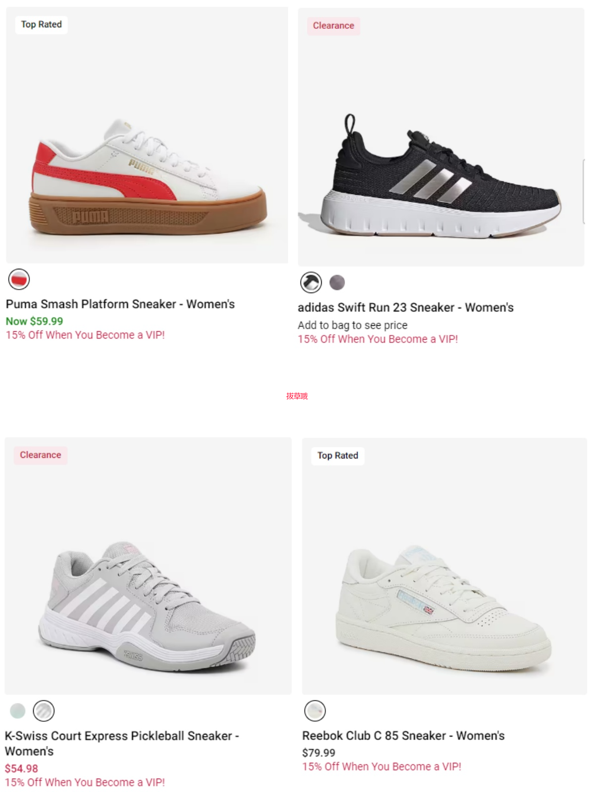Choose the gray striped K-Swiss swatch
594x792 pixels.
click(44, 711)
